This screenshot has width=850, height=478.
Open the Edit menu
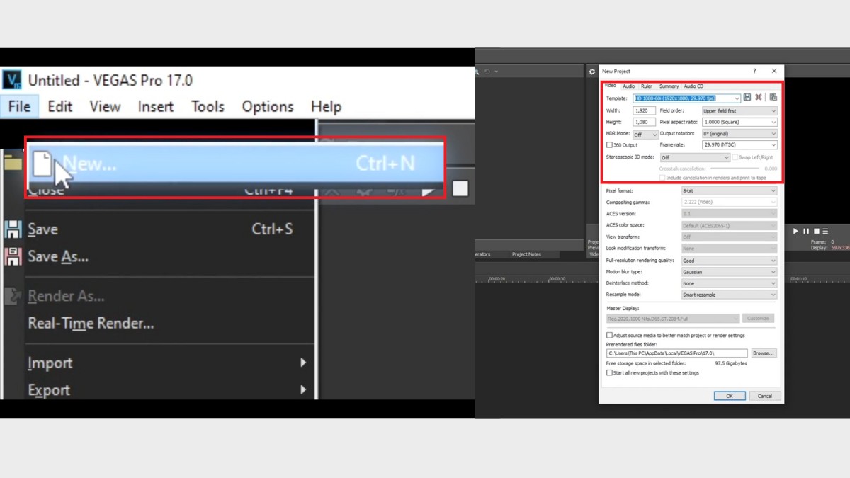[x=60, y=107]
